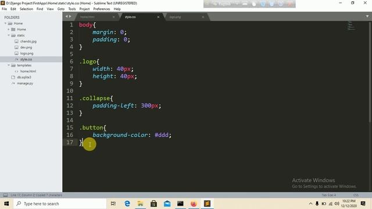Click line number 11 in gutter
Image resolution: width=372 pixels, height=209 pixels.
[70, 98]
